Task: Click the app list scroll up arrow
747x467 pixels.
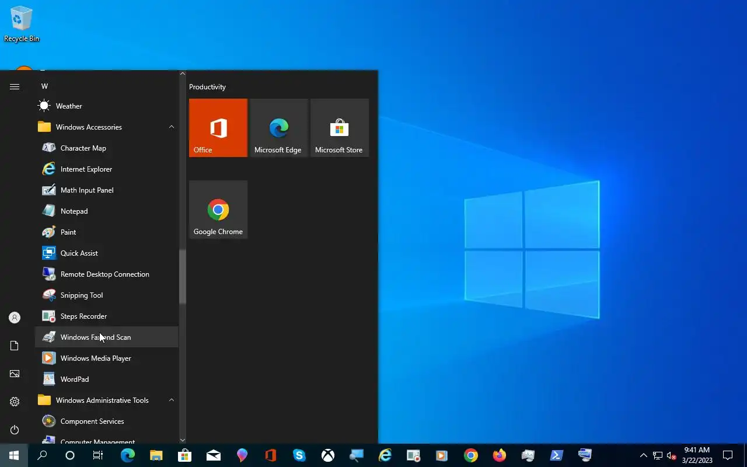Action: [183, 74]
